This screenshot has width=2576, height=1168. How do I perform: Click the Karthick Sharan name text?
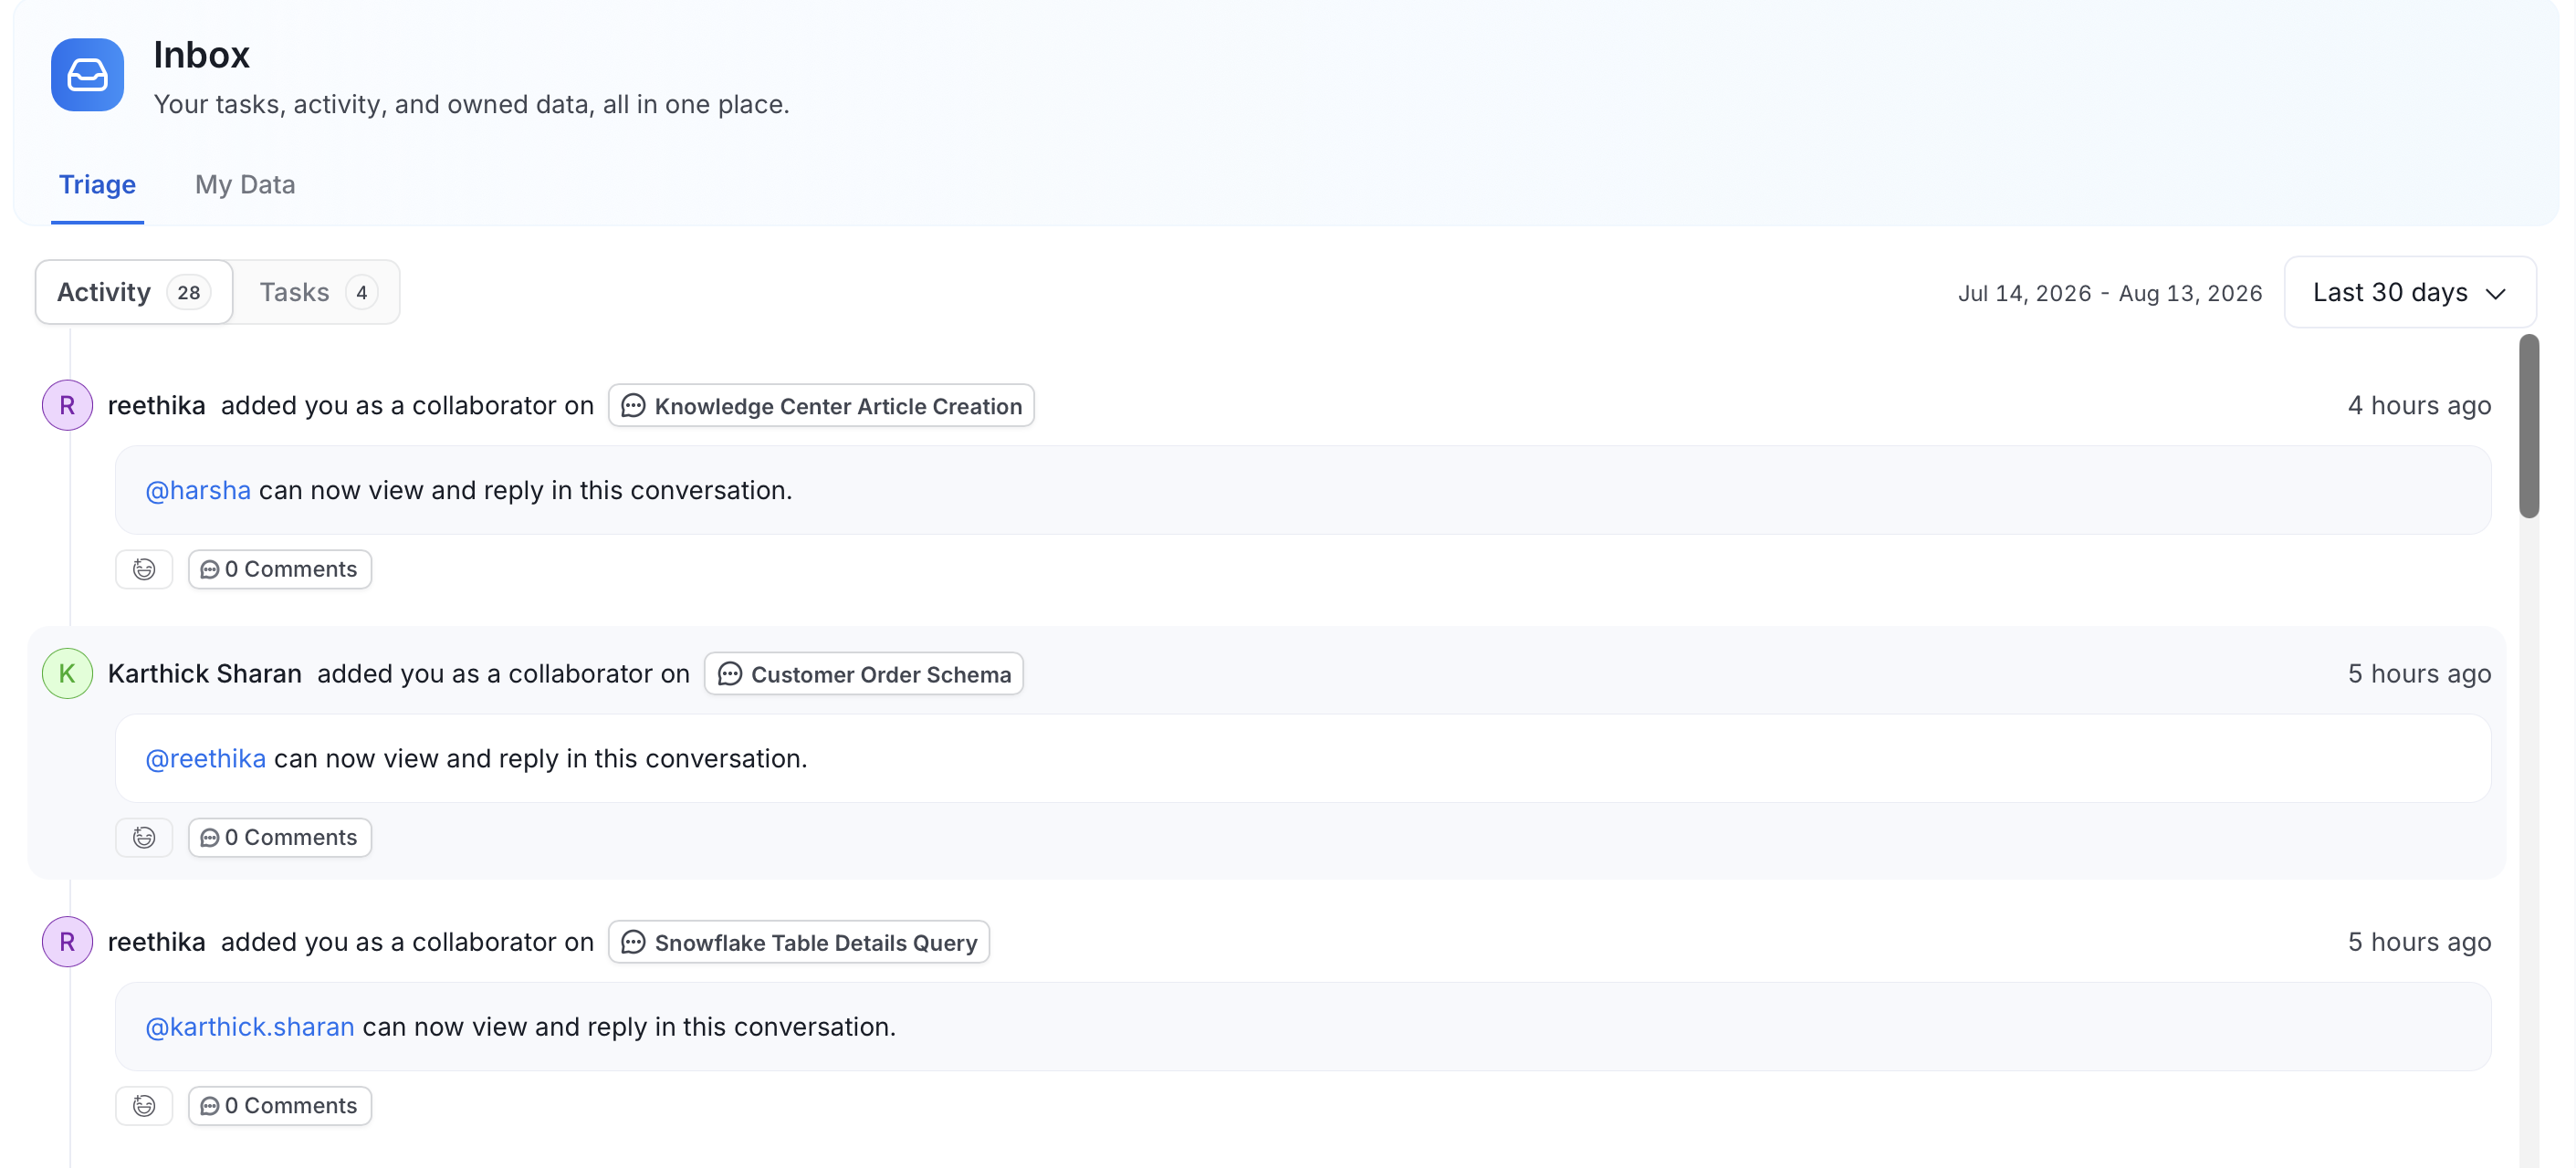pos(204,673)
